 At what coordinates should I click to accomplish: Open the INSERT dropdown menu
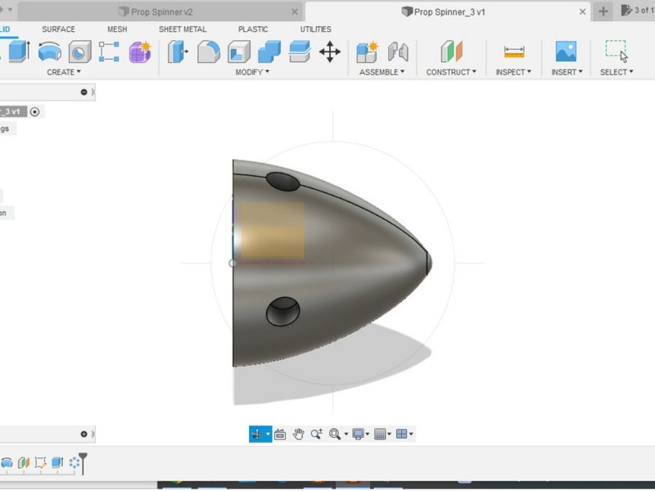tap(567, 72)
